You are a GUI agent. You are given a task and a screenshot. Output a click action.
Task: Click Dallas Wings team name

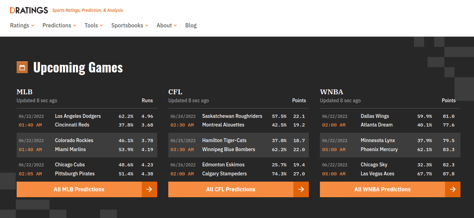375,116
